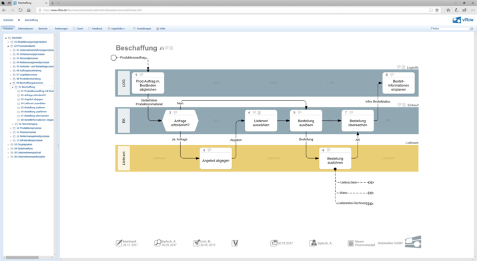Select 04 Lieferant auswählen in tree
The height and width of the screenshot is (261, 477).
[33, 103]
